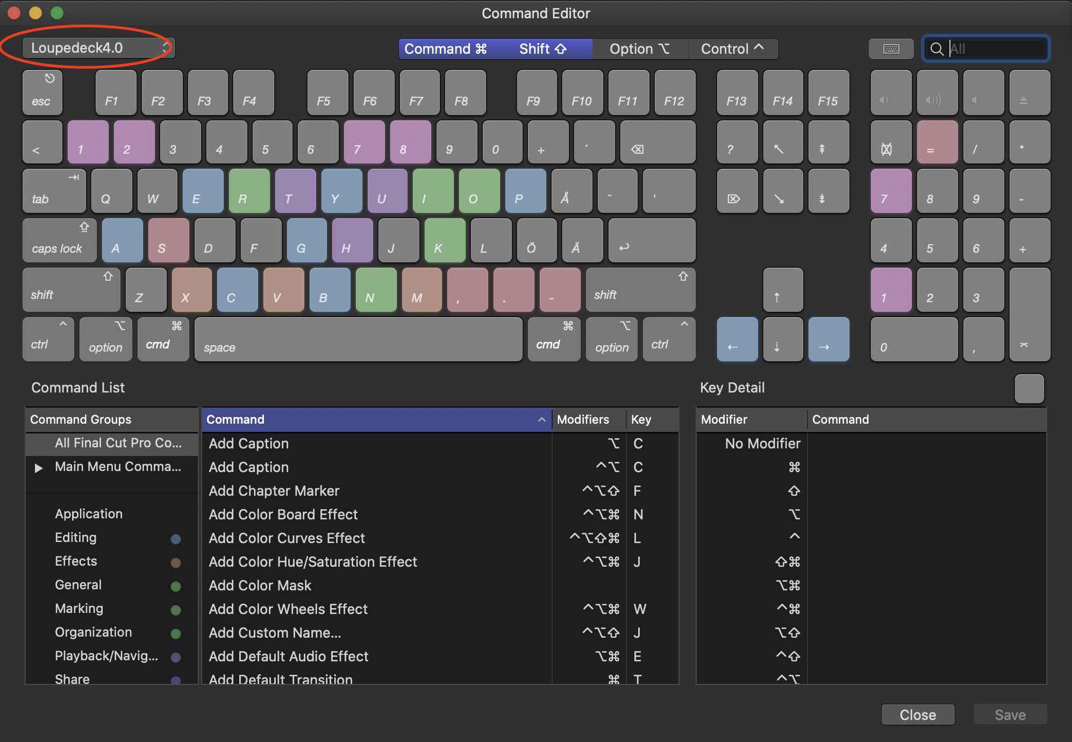The image size is (1072, 742).
Task: Click the Effects group color dot
Action: (x=175, y=563)
